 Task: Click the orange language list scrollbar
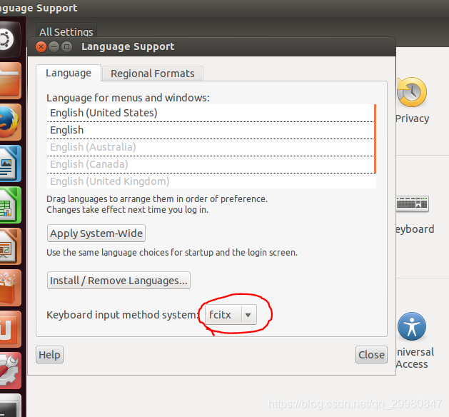click(x=375, y=139)
